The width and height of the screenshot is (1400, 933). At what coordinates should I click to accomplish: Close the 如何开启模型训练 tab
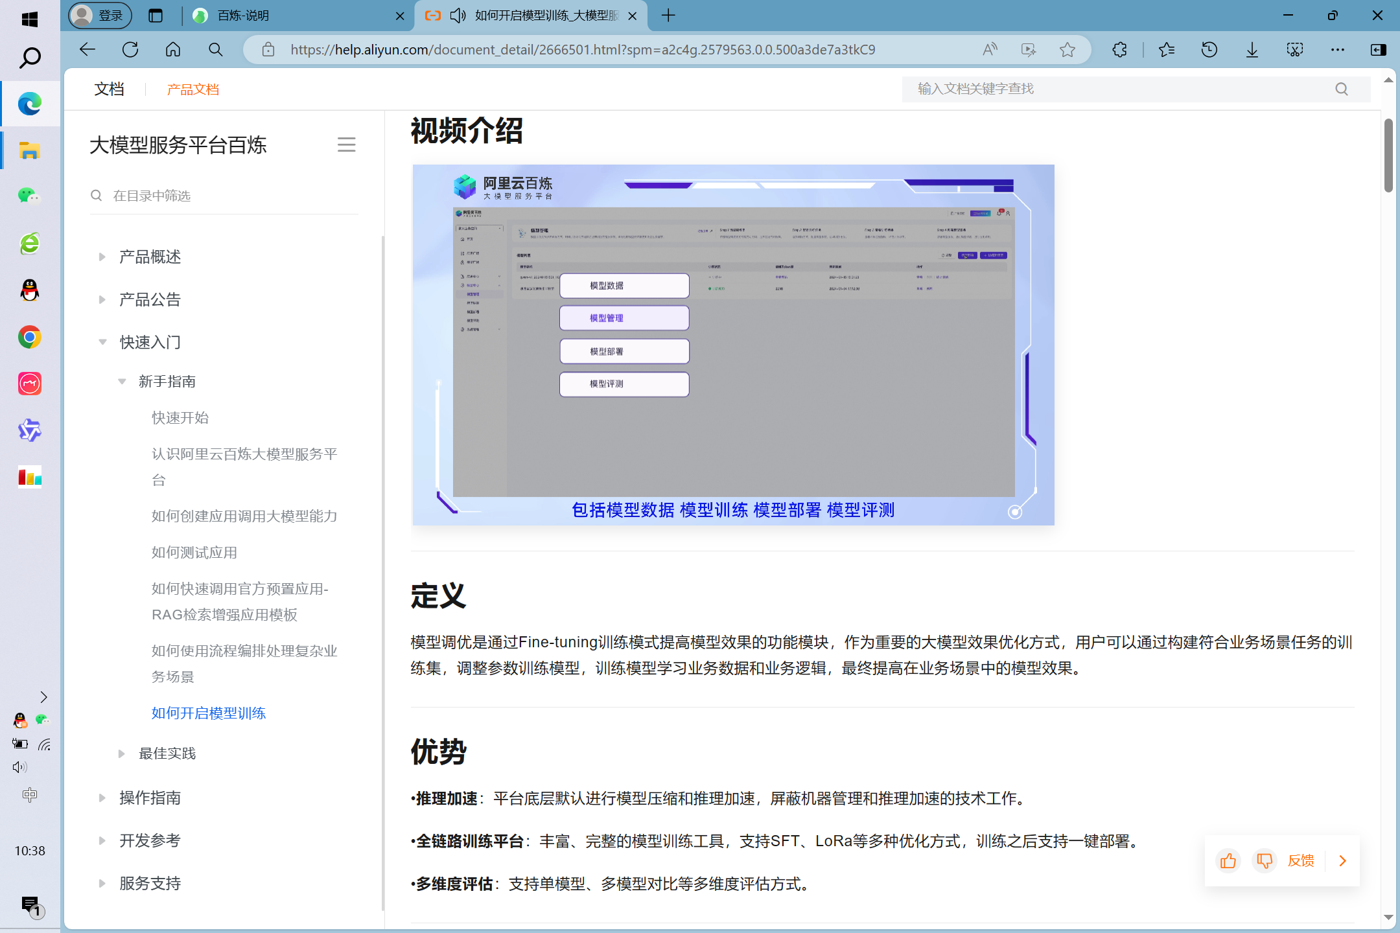point(632,16)
